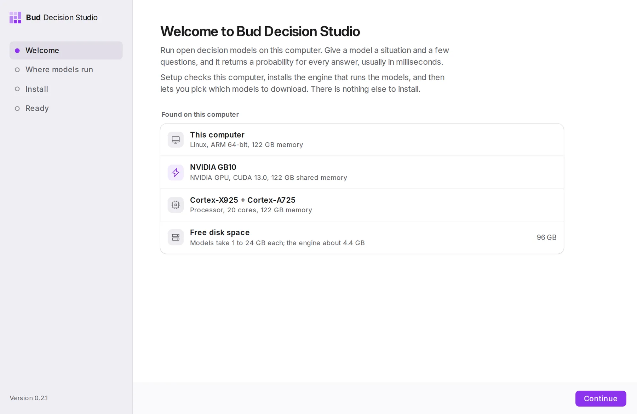Click the hollow circle beside Install

17,89
